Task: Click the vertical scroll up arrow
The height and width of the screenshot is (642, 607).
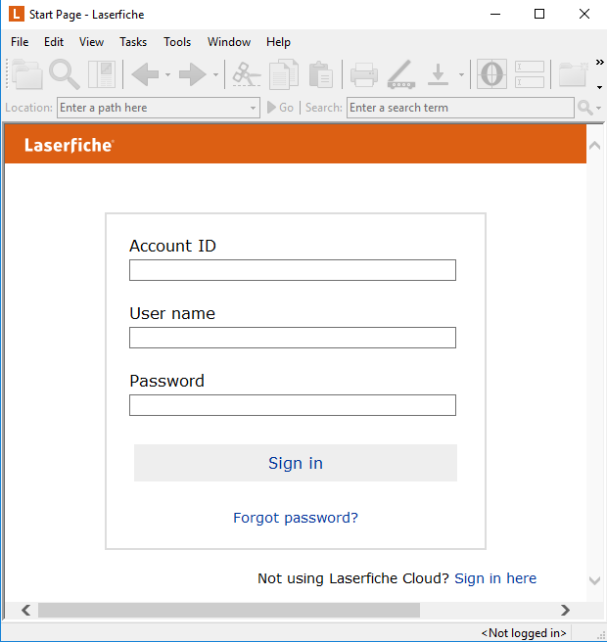Action: tap(594, 146)
